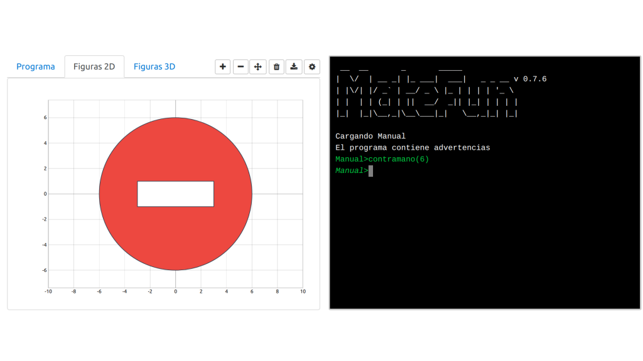Zoom out with the minus icon
The width and height of the screenshot is (643, 361).
(x=240, y=66)
